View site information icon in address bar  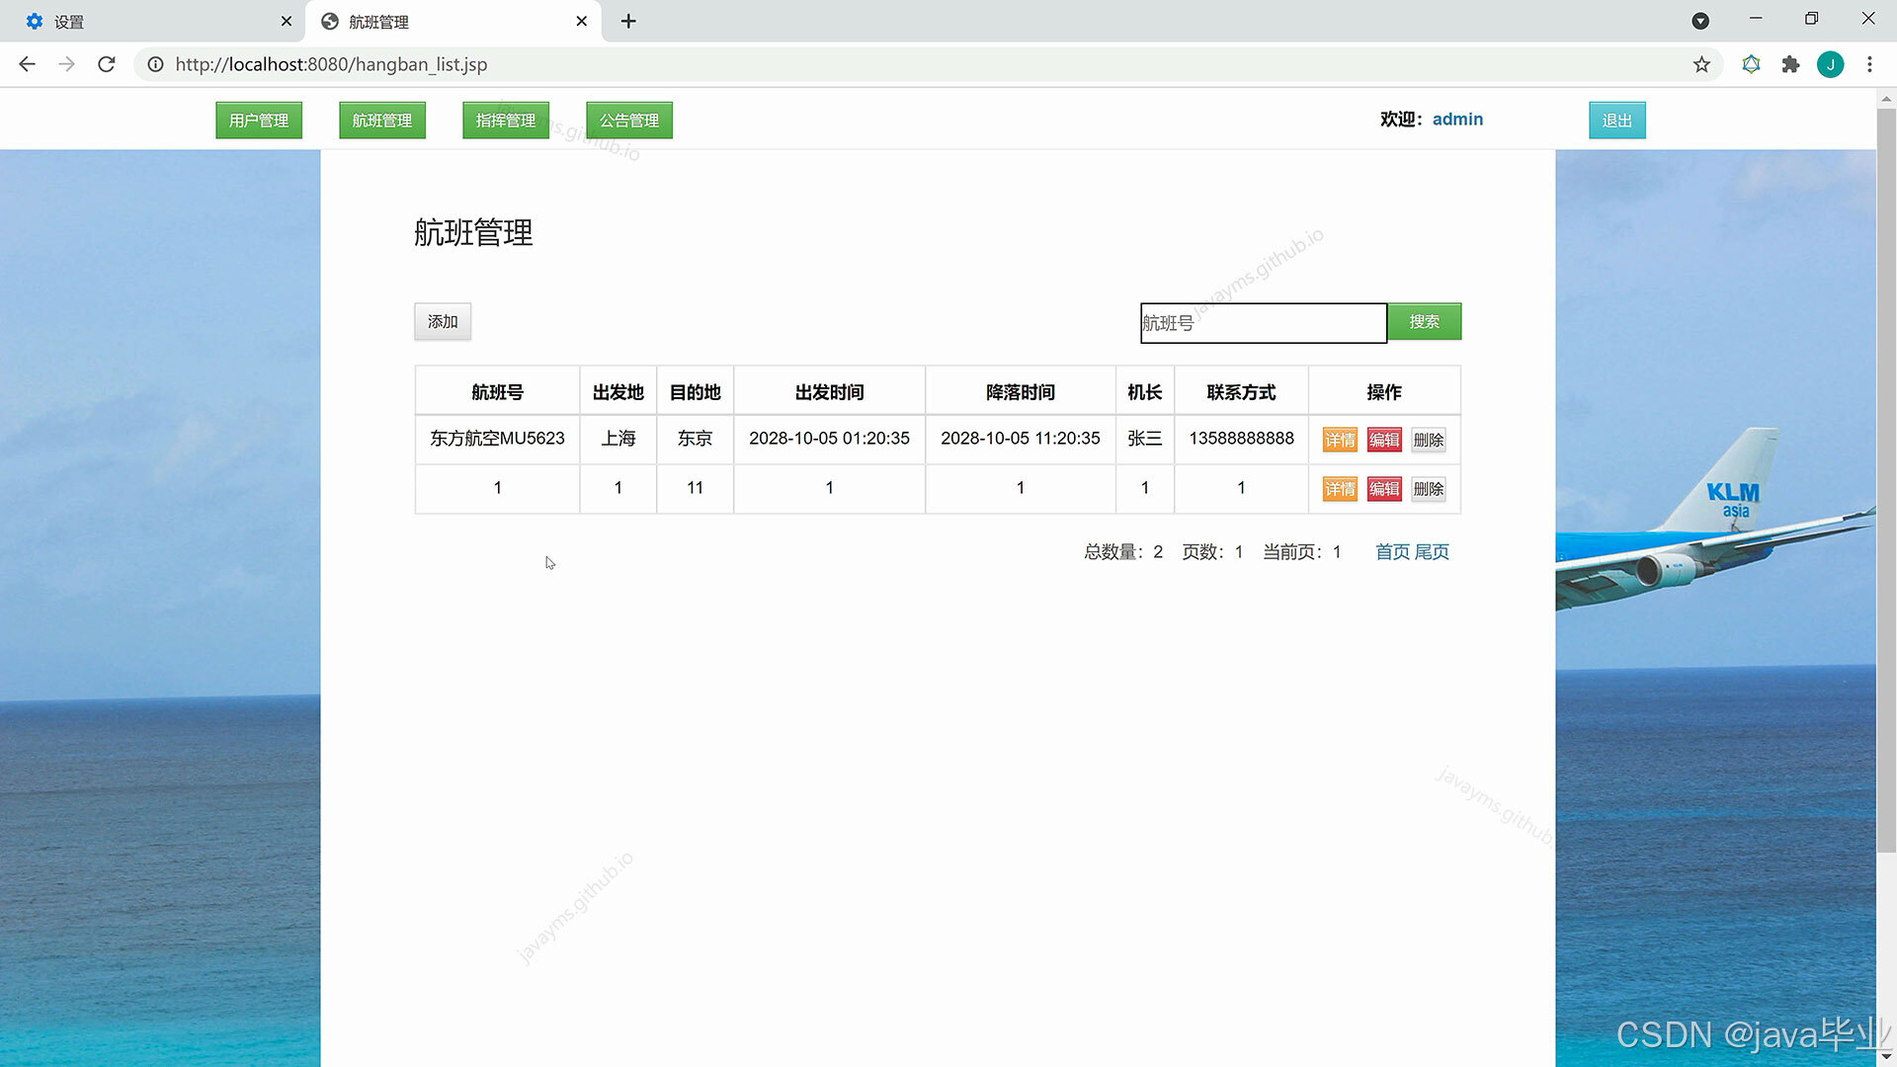click(155, 64)
